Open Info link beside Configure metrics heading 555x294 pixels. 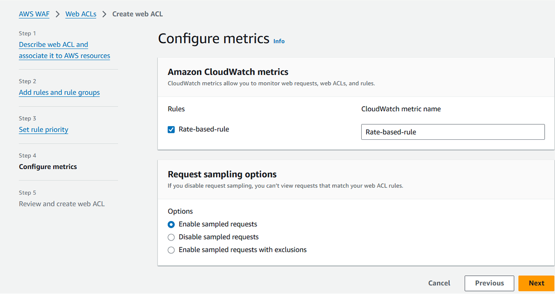click(279, 41)
